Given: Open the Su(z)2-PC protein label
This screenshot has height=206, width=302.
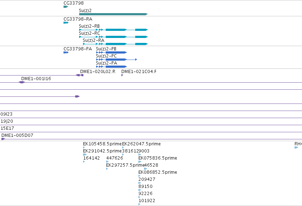Looking at the screenshot, I should point(106,56).
